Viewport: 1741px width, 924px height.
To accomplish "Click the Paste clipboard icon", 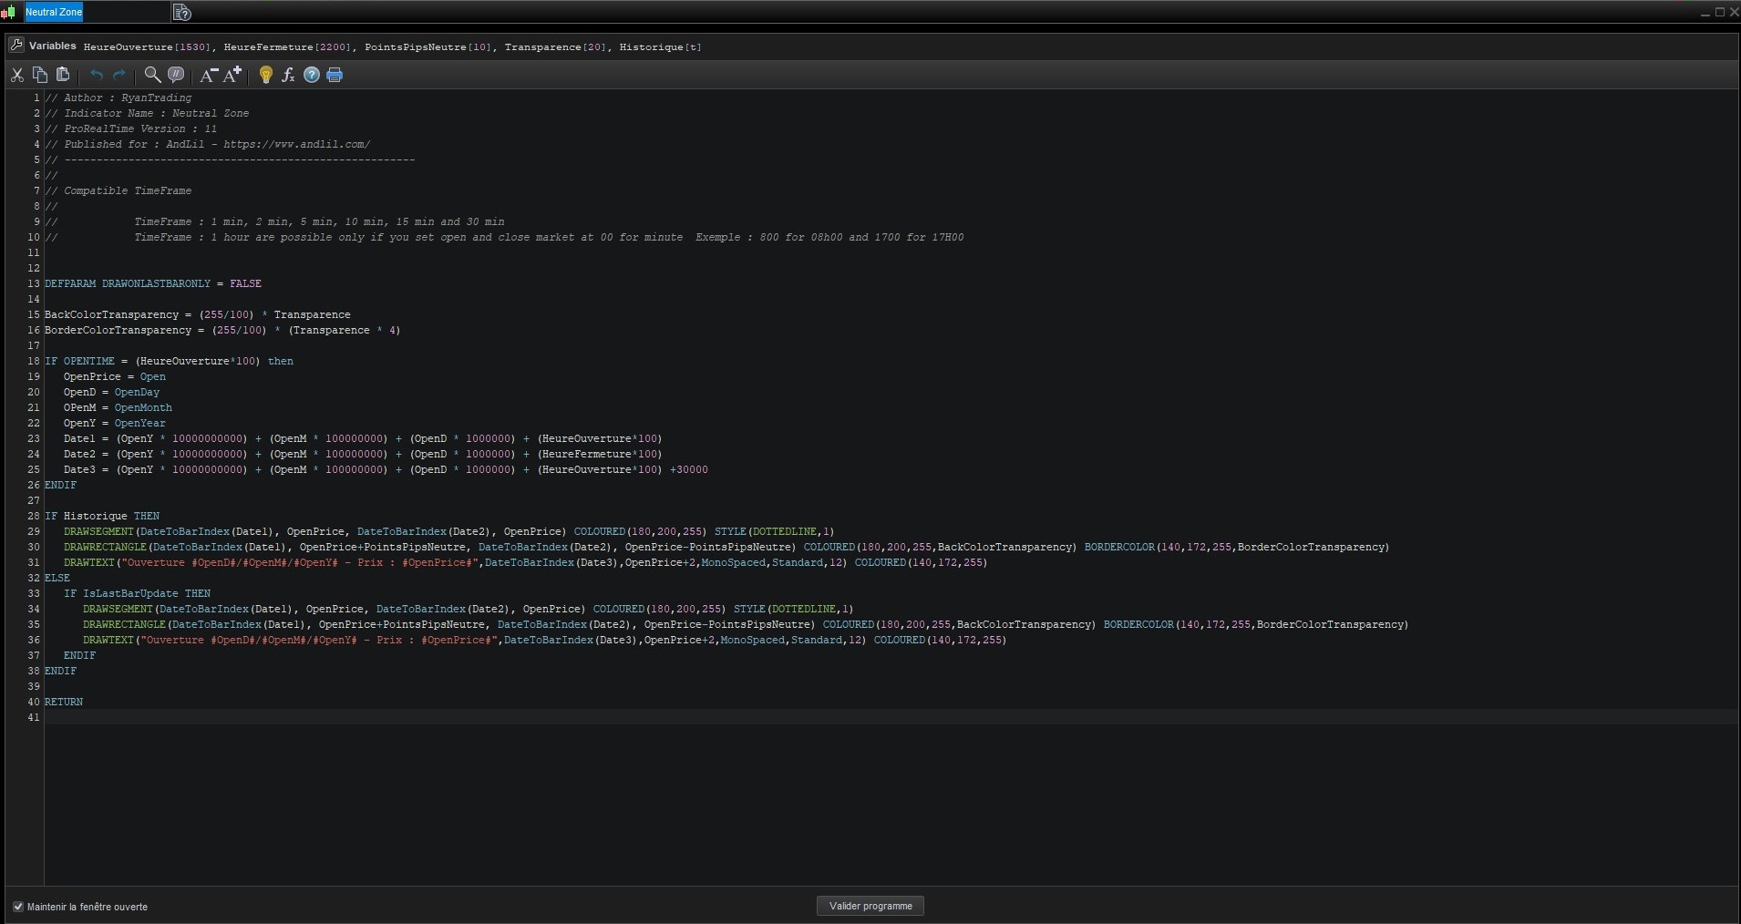I will point(63,75).
